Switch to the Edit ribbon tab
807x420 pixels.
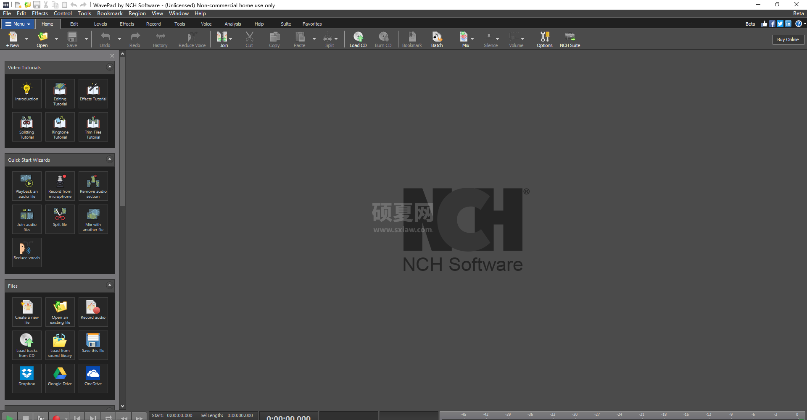(74, 24)
